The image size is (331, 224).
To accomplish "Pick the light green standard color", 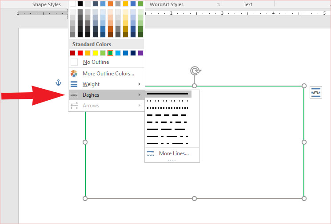I will pyautogui.click(x=103, y=53).
